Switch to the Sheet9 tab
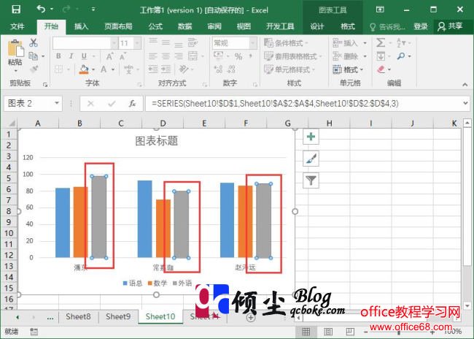Screen dimensions: 474x339 (118, 316)
